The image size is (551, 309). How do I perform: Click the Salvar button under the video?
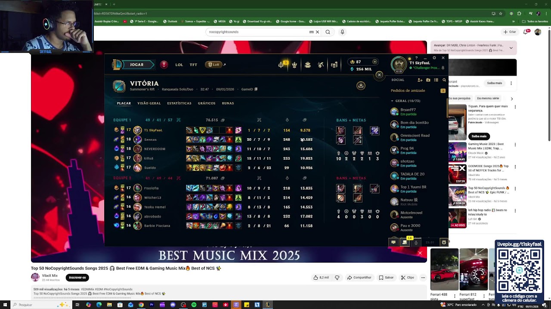tap(386, 278)
